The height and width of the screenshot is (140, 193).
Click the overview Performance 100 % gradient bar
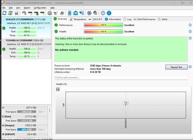pos(103,25)
